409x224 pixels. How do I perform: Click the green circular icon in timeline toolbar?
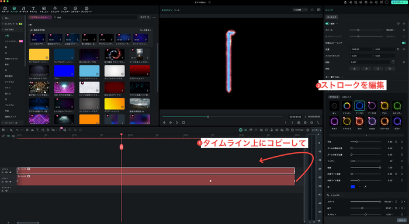(241, 130)
